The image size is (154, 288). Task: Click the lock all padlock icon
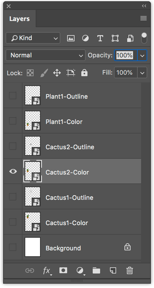tap(84, 73)
